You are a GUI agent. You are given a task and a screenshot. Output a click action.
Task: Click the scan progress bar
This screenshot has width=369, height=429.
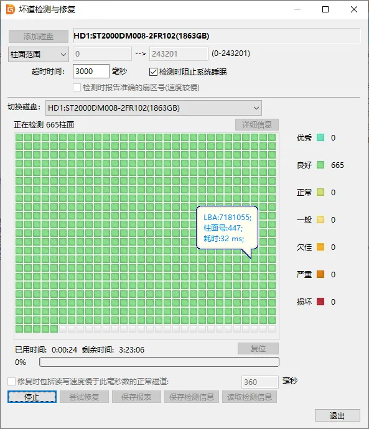click(x=159, y=362)
